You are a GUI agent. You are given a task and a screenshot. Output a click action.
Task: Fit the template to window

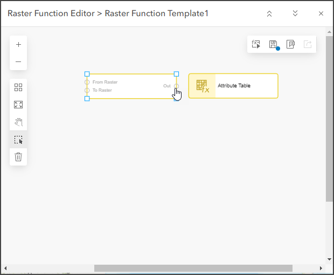tap(18, 105)
